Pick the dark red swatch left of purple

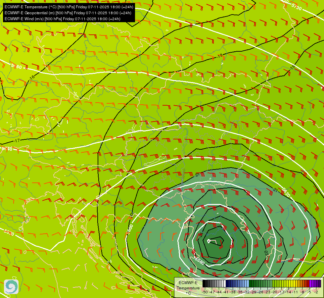point(308,283)
